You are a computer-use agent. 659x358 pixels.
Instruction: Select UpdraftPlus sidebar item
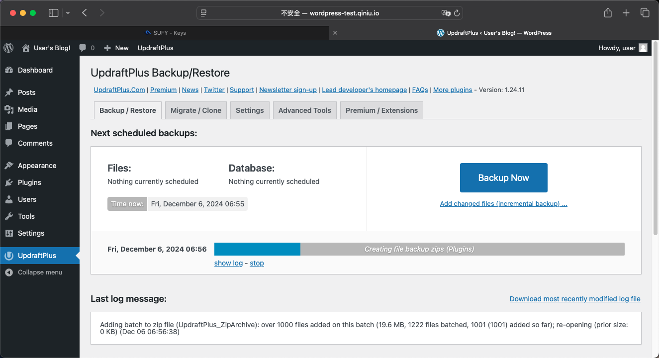click(x=40, y=256)
